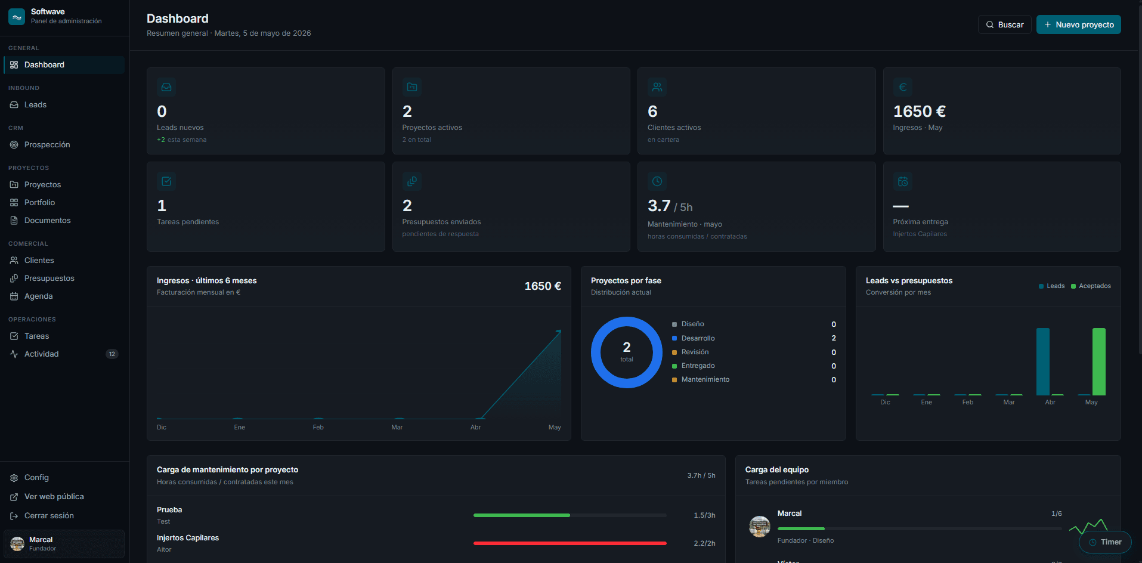The width and height of the screenshot is (1142, 563).
Task: Click the Clientes sidebar icon
Action: tap(14, 261)
